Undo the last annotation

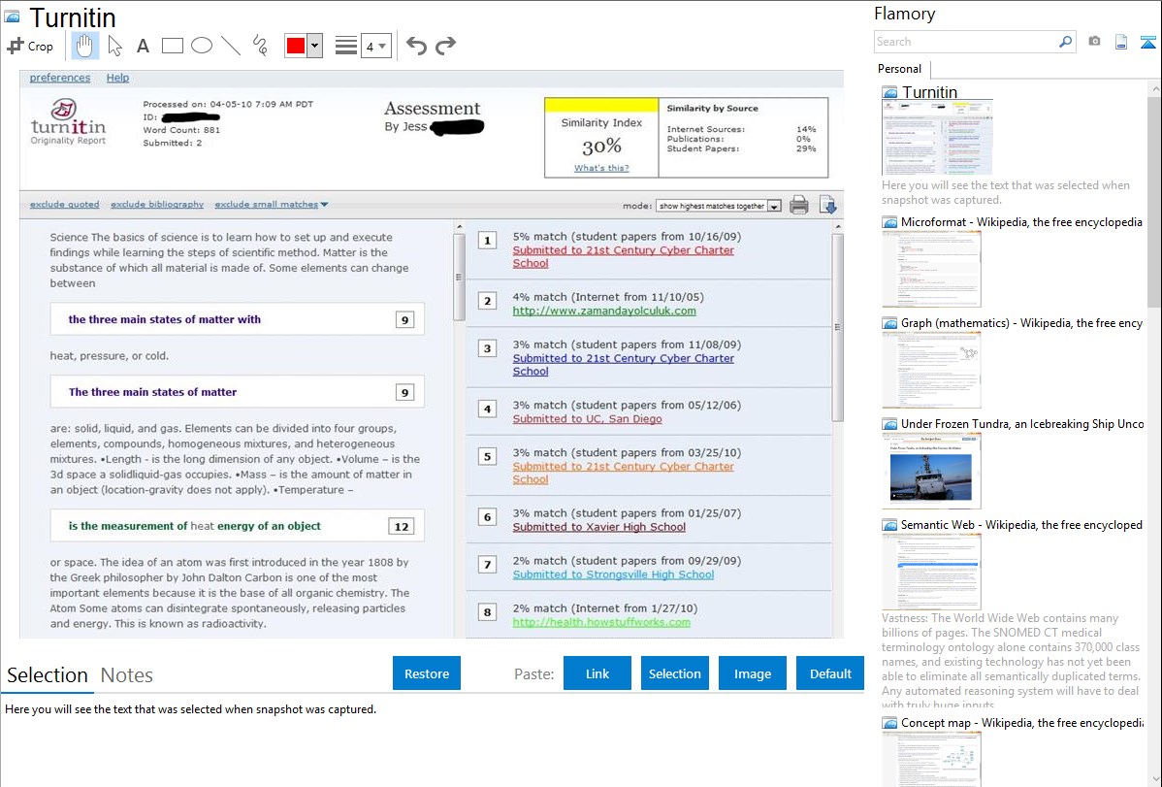[416, 46]
